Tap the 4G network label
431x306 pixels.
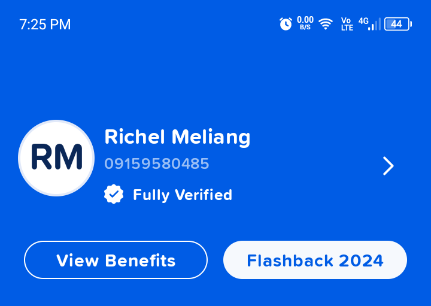[363, 21]
